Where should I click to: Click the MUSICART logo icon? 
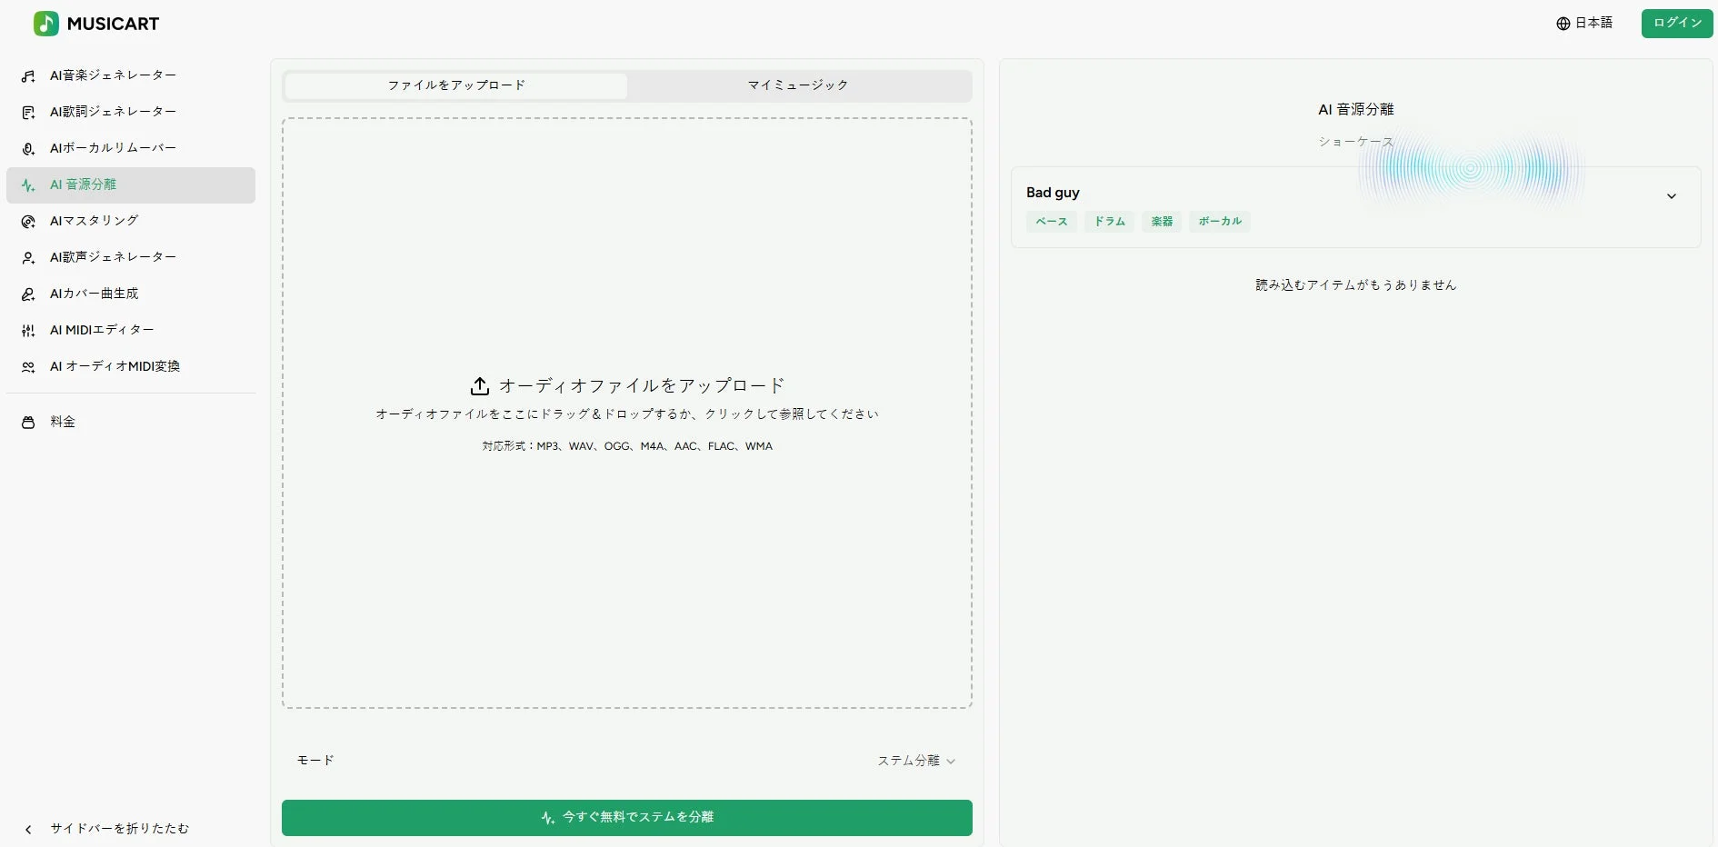tap(45, 24)
